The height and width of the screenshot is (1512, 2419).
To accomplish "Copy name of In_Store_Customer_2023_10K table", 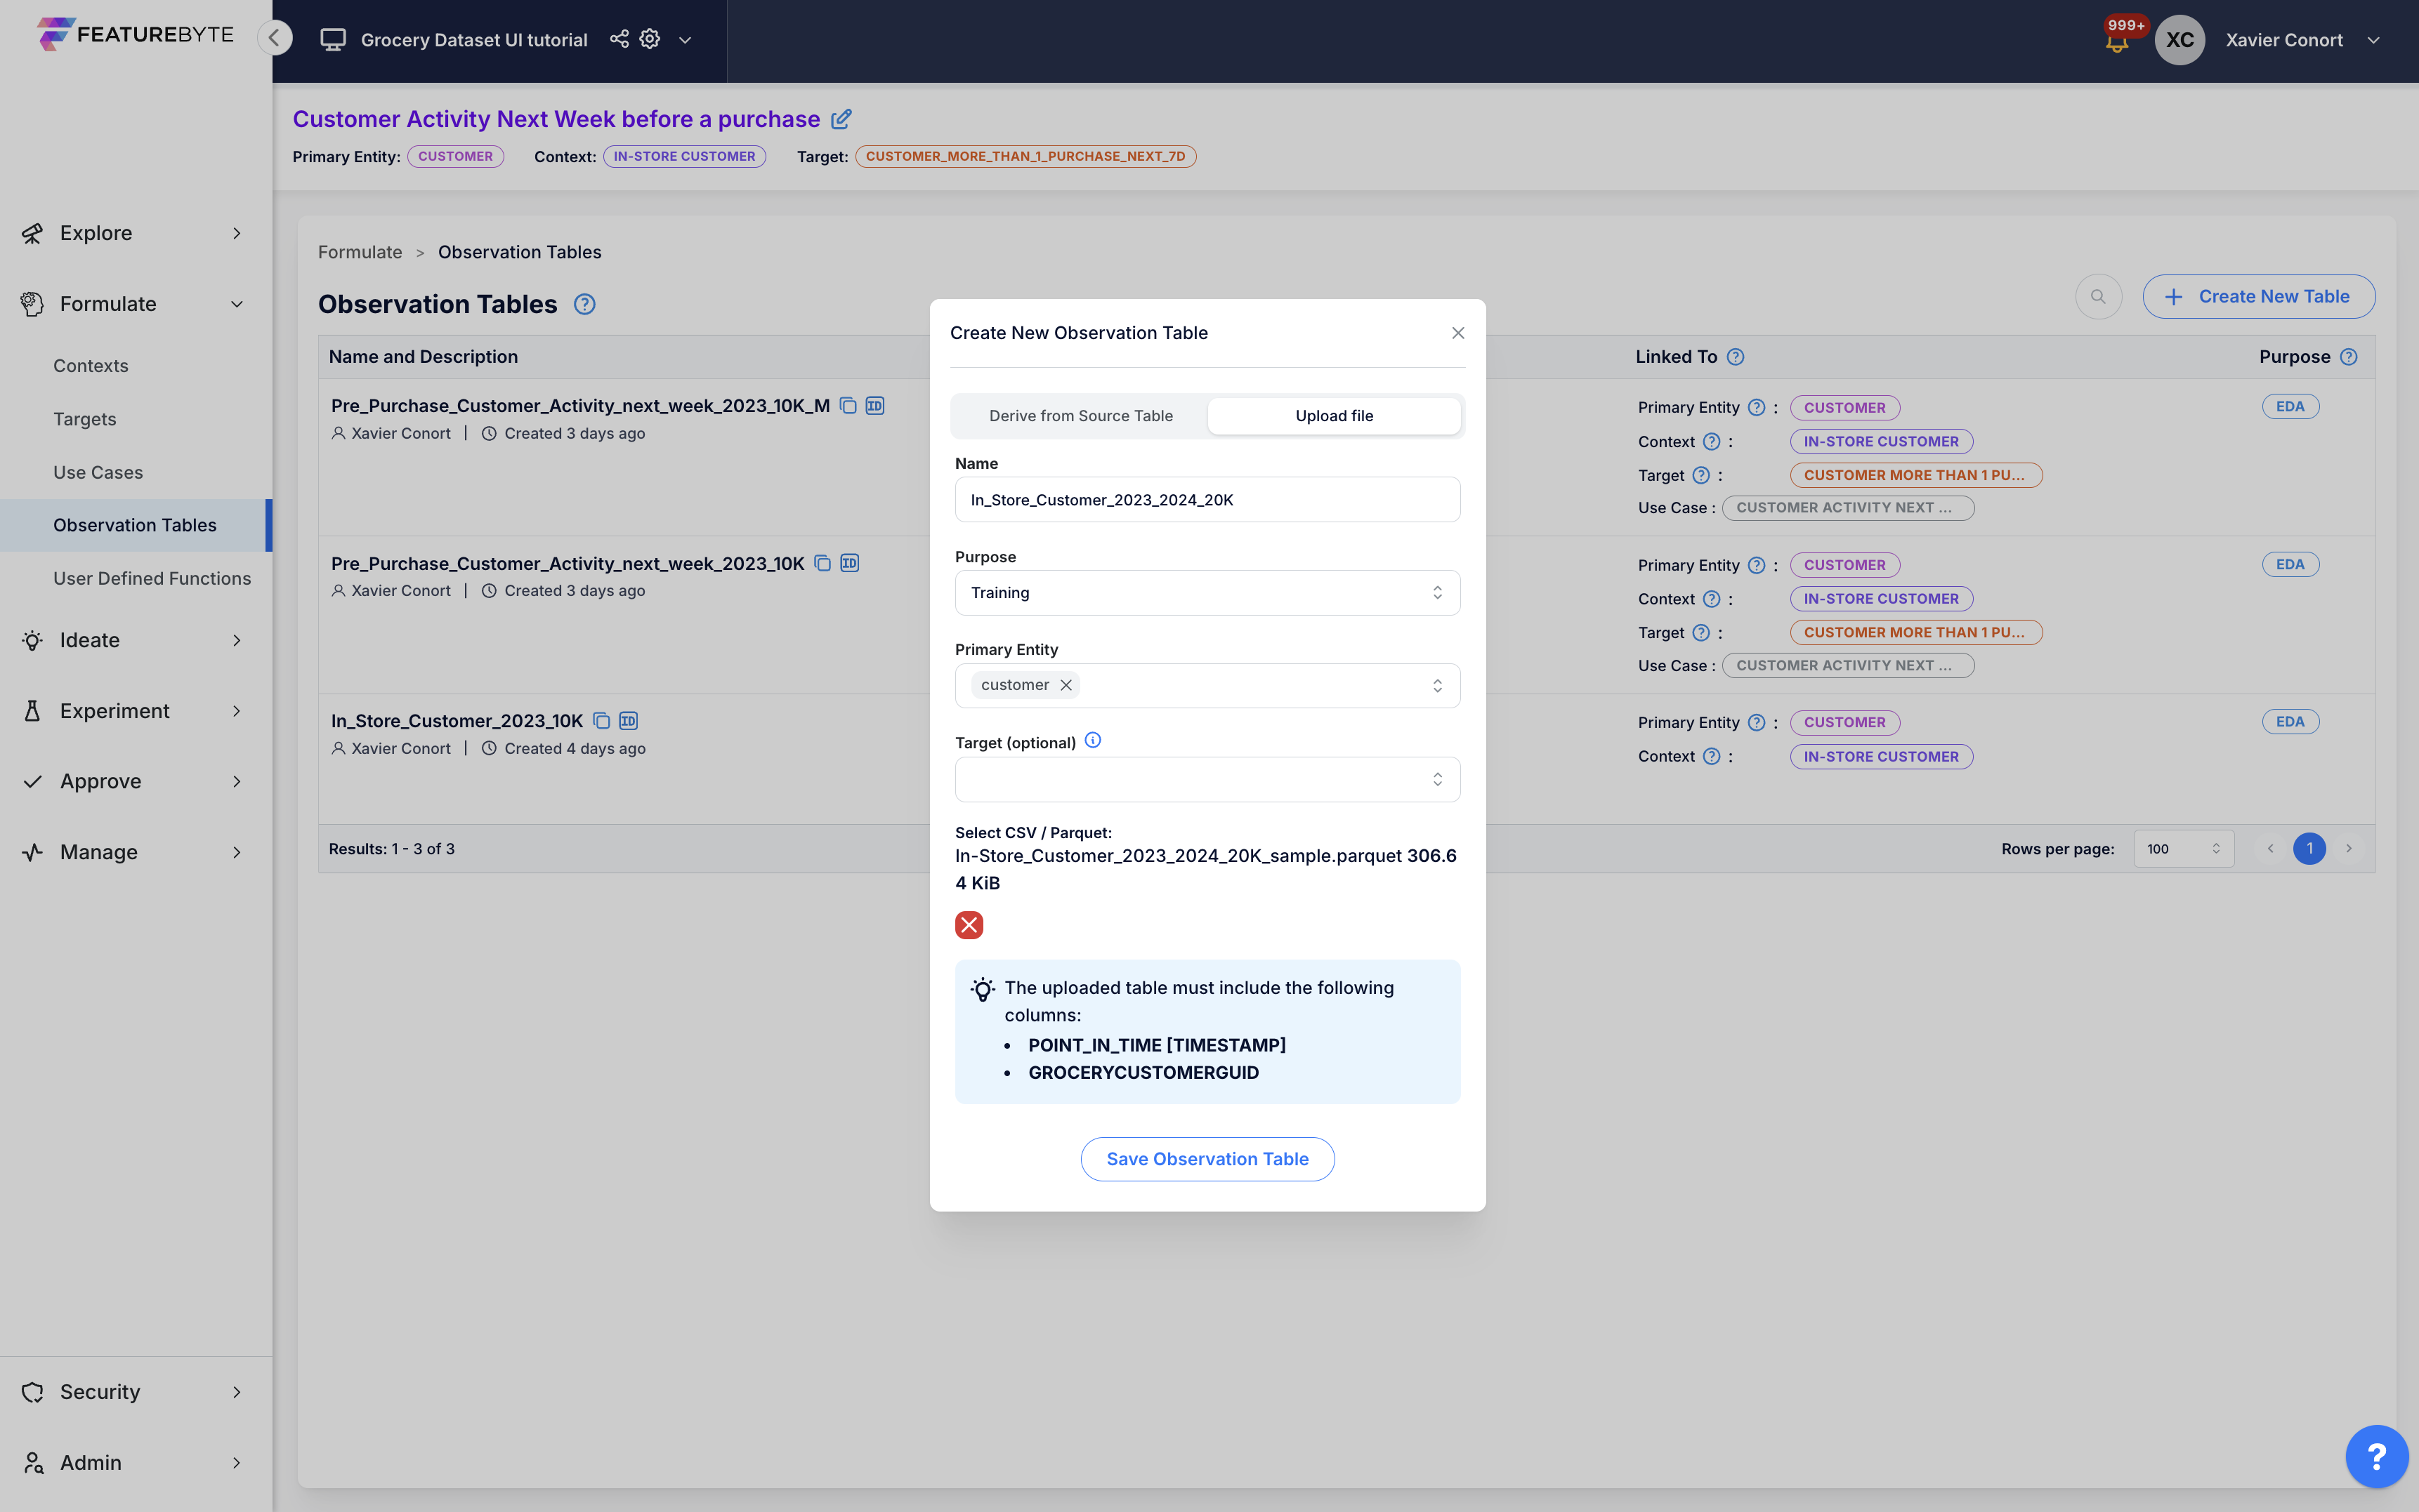I will pos(601,721).
